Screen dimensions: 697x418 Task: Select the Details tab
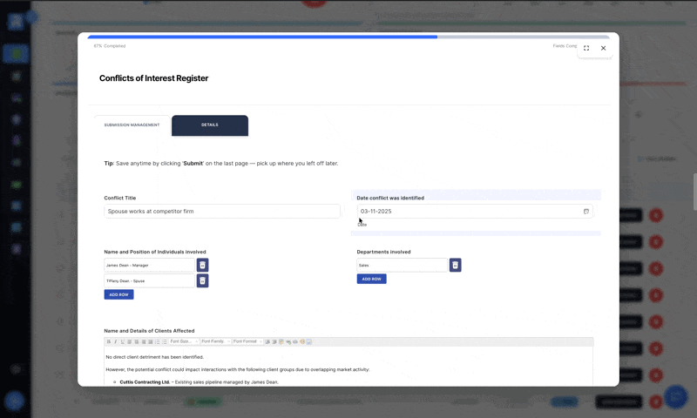(x=210, y=125)
